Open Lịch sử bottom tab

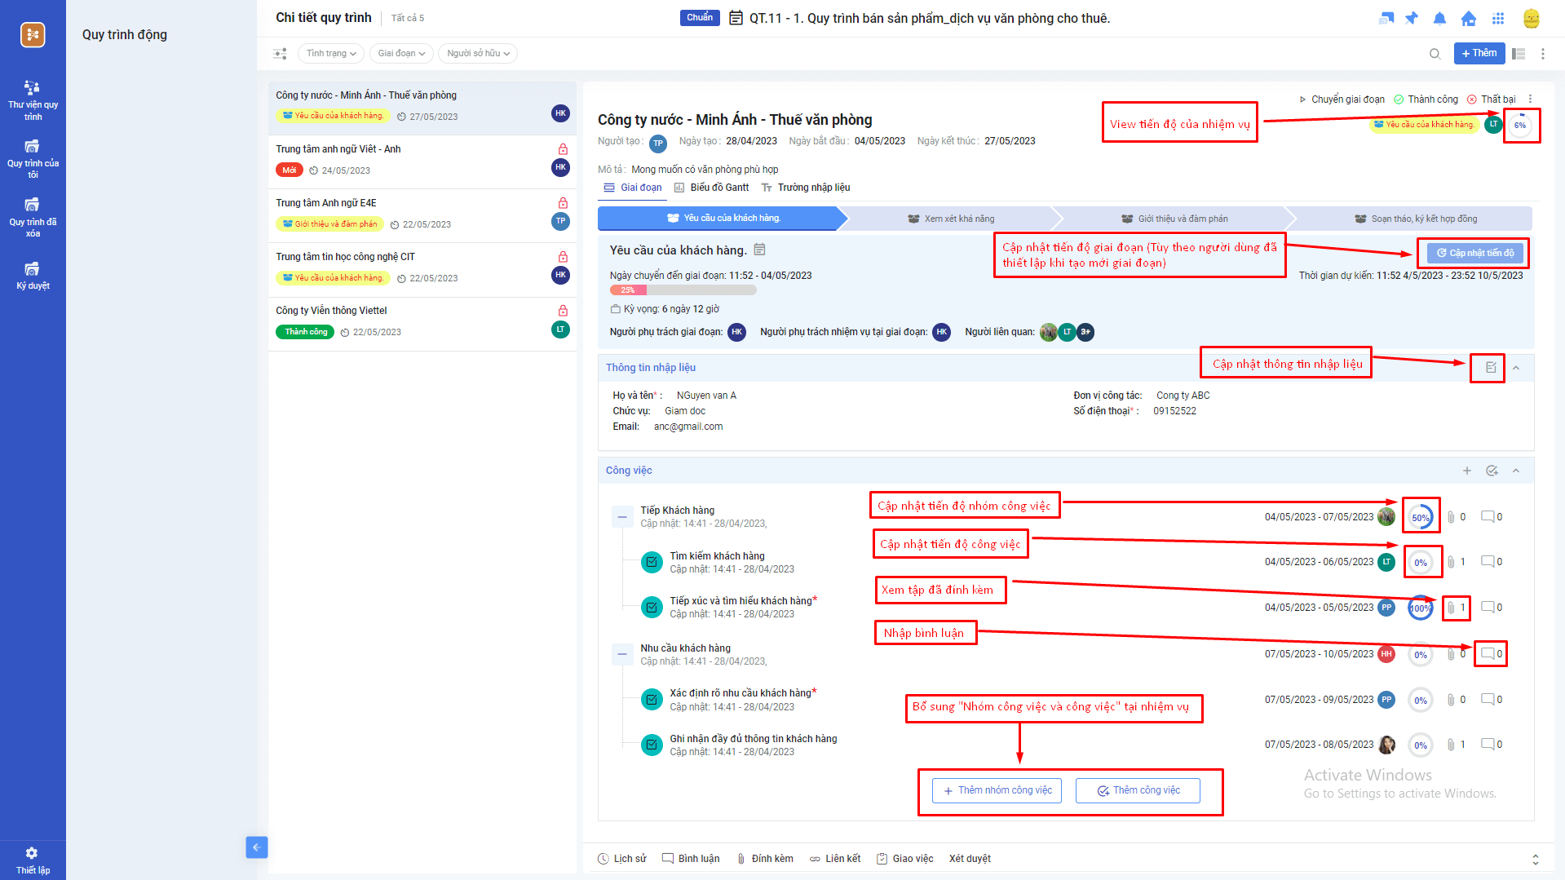[x=622, y=859]
